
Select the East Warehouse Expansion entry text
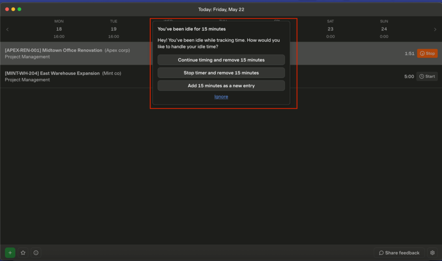click(63, 77)
